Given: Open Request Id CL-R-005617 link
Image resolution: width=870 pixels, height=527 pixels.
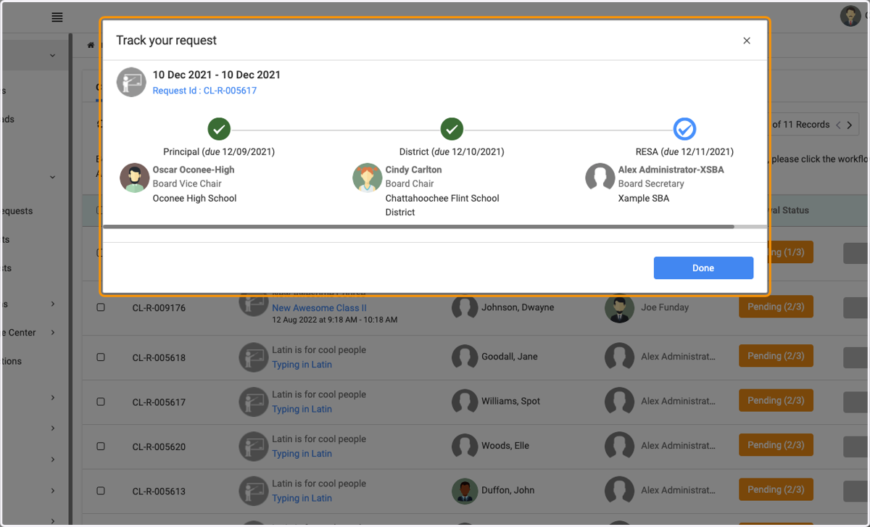Looking at the screenshot, I should click(204, 91).
